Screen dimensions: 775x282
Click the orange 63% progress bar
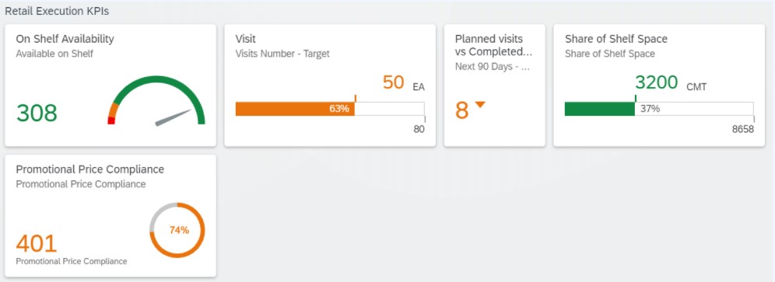point(295,109)
